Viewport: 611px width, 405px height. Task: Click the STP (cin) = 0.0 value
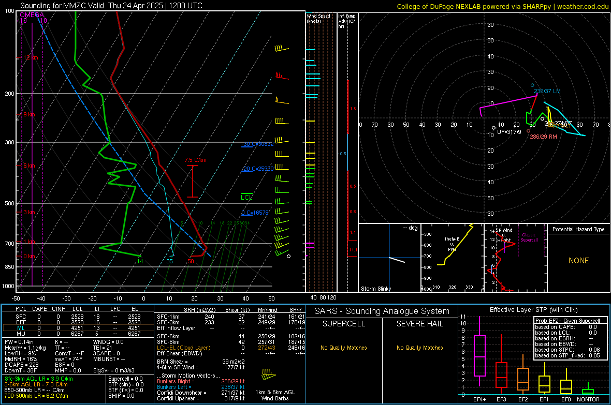pyautogui.click(x=126, y=384)
